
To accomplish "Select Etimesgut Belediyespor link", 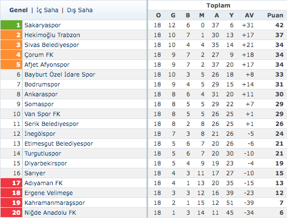I will (x=59, y=143).
